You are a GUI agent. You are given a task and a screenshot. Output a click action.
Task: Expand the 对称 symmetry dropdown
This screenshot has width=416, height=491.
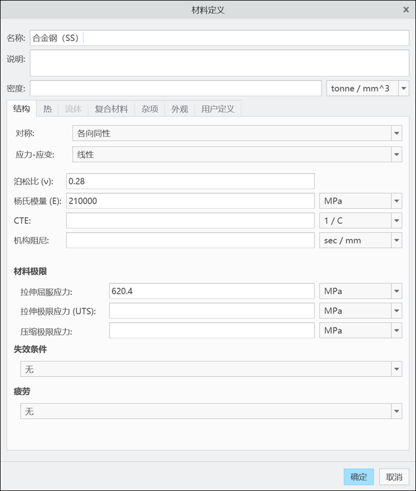coord(237,134)
